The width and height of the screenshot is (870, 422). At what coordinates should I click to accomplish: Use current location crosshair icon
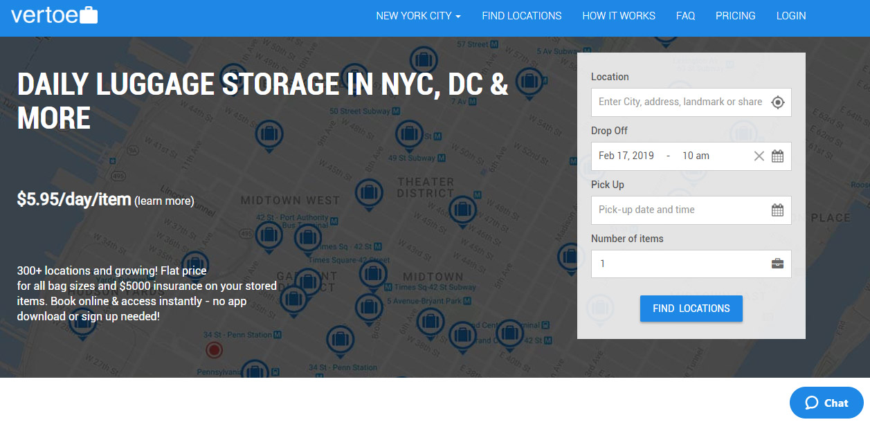pyautogui.click(x=777, y=102)
